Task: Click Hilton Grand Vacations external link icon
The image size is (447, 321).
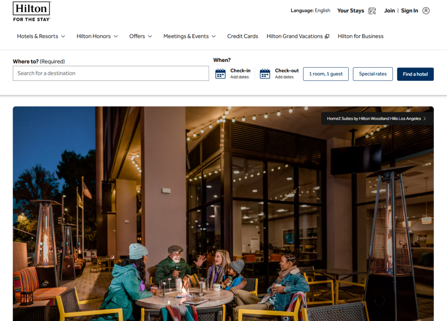Action: click(x=327, y=37)
